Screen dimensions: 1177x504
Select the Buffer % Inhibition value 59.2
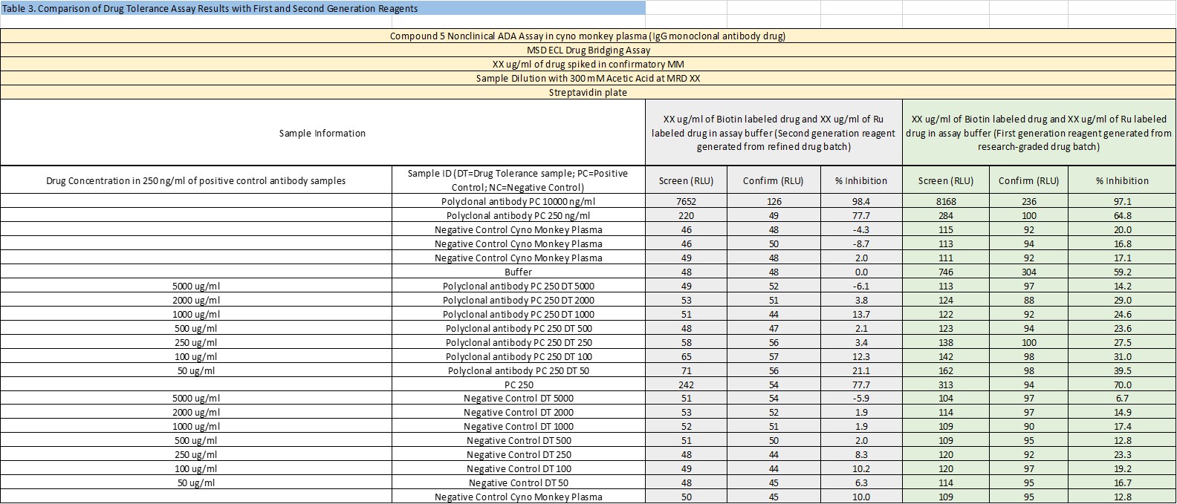click(1122, 272)
